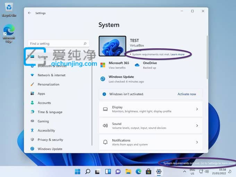Open Display settings chevron
236x177 pixels.
(x=197, y=109)
